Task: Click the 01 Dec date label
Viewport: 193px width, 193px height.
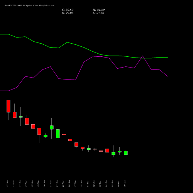Action: pyautogui.click(x=88, y=183)
